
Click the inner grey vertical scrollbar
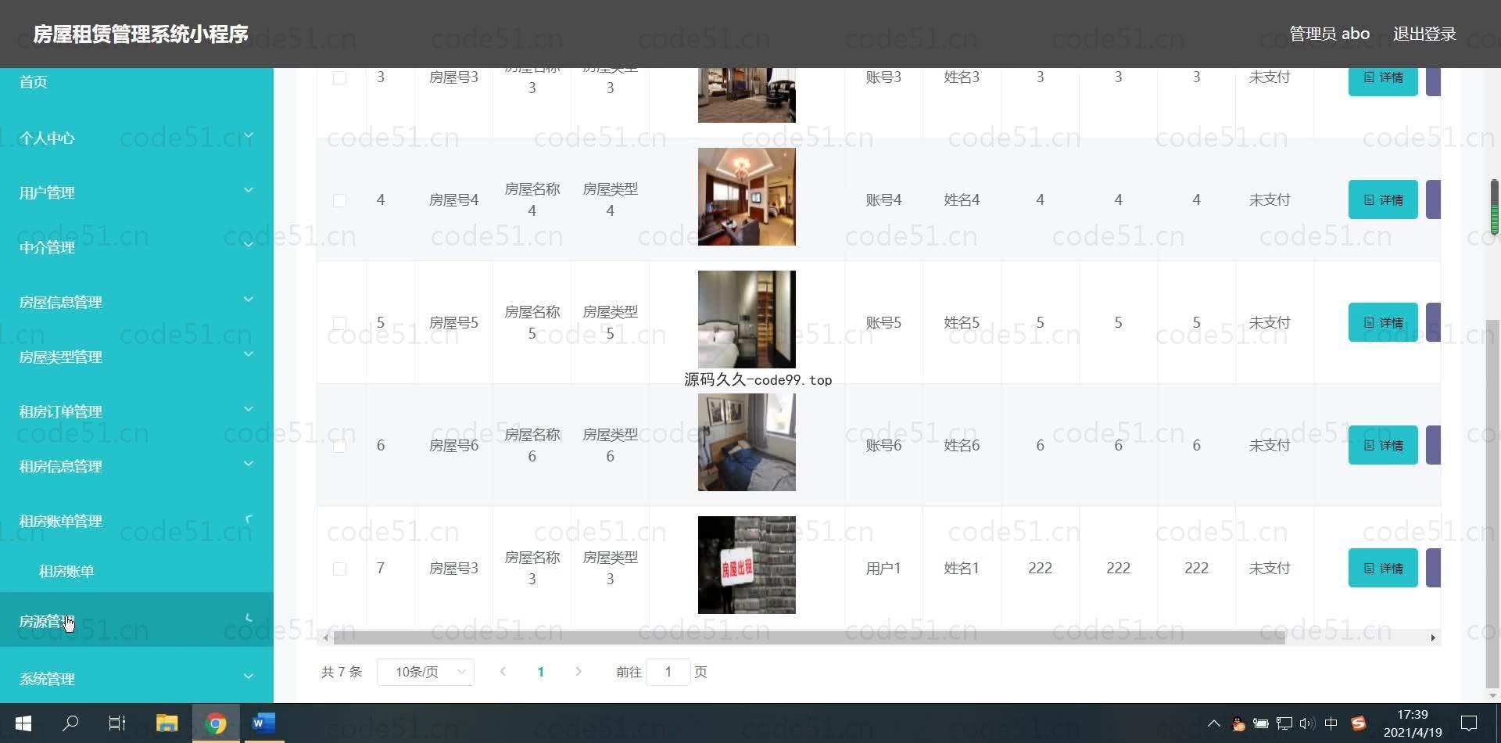point(1492,502)
